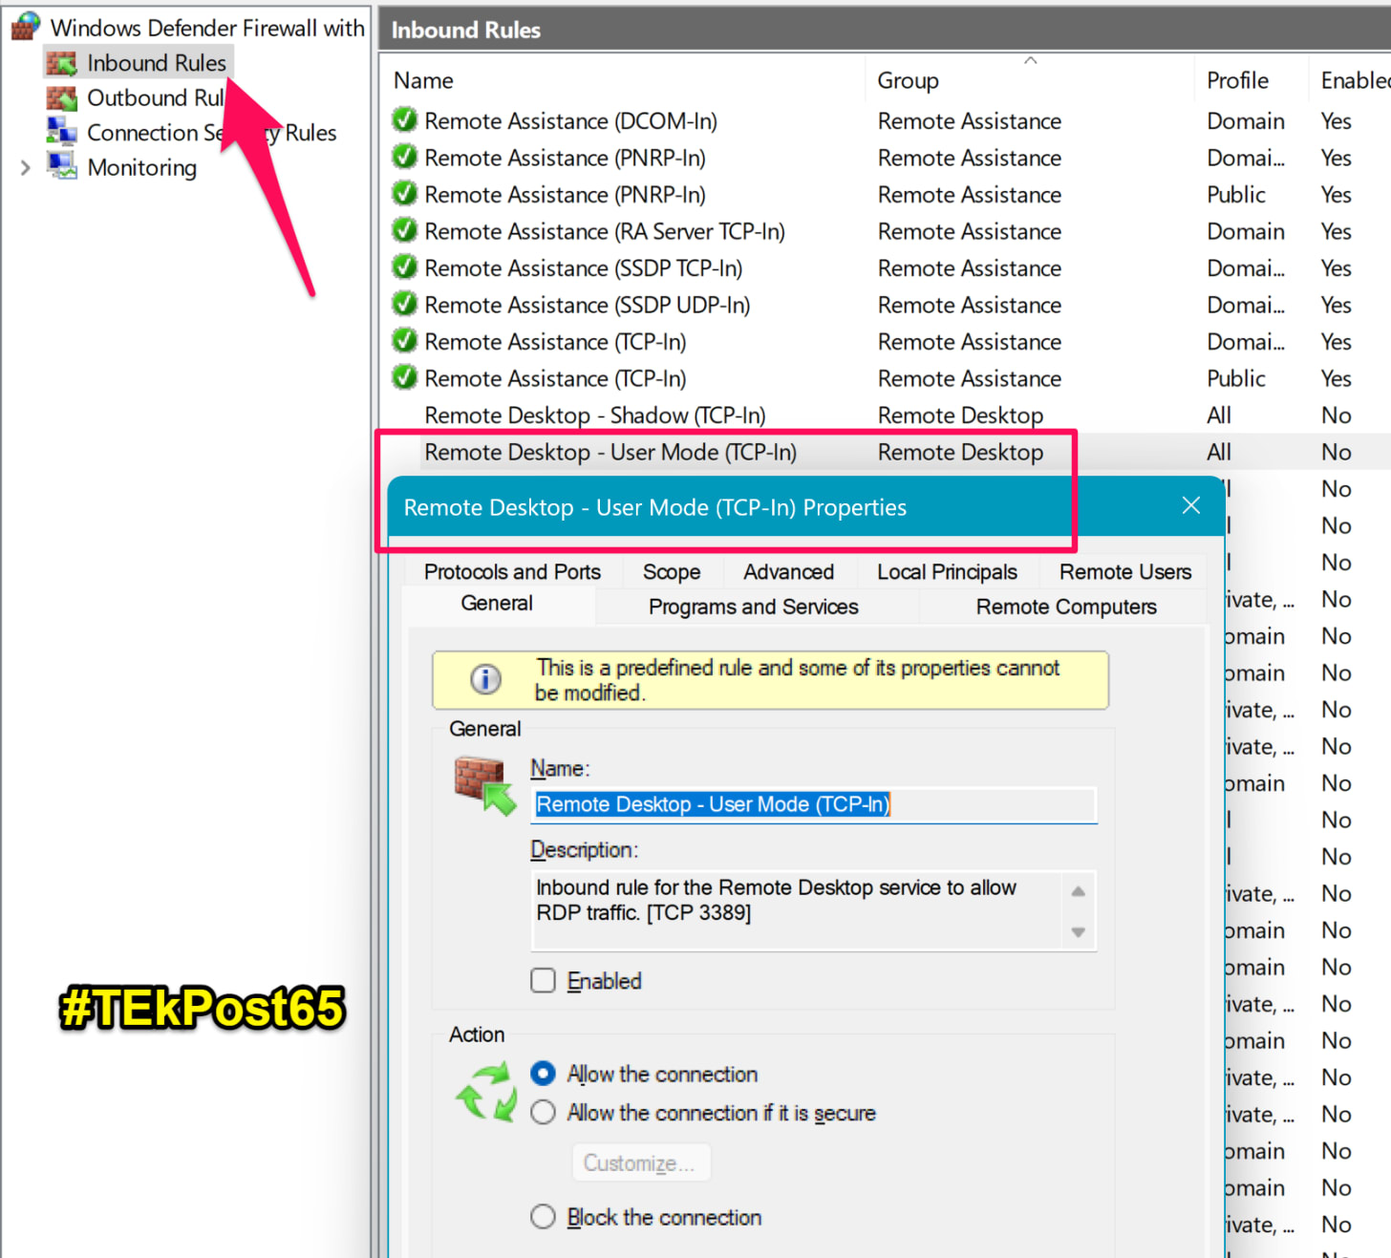
Task: Select Inbound Rules in the tree
Action: click(157, 63)
